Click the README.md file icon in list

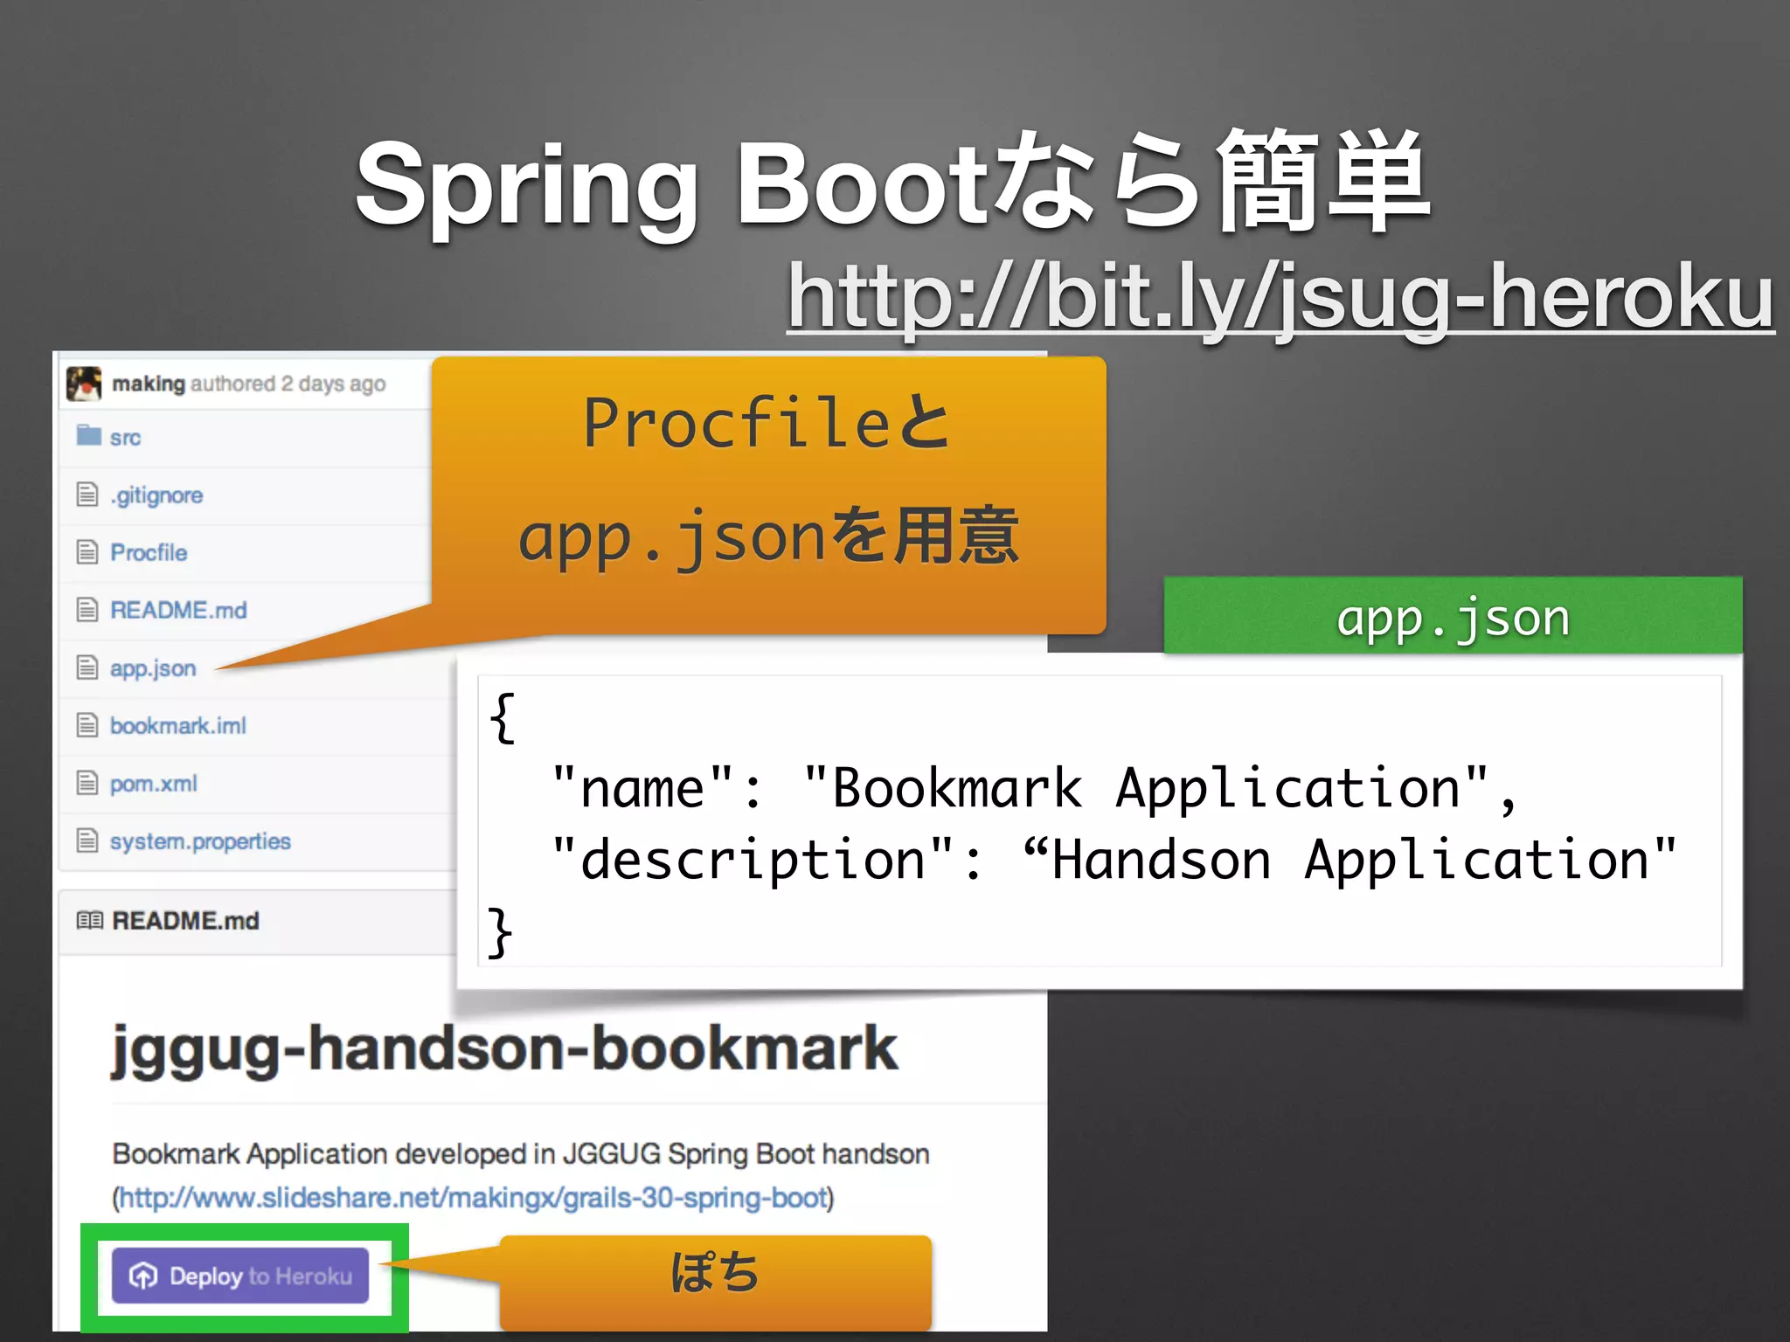87,610
